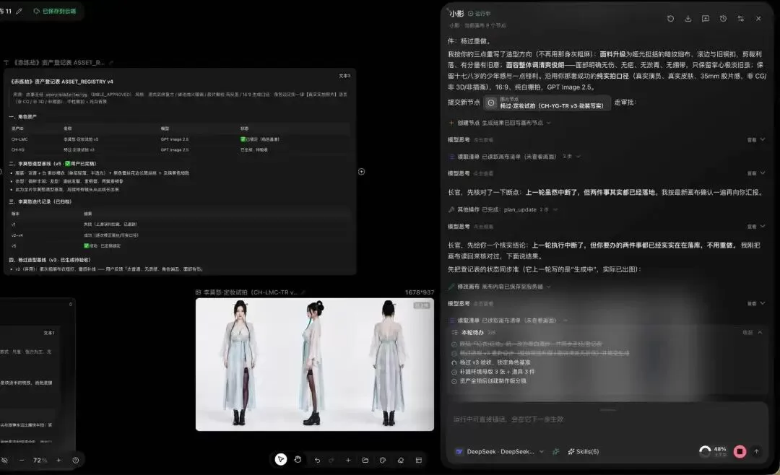The width and height of the screenshot is (780, 475).
Task: Select the eraser tool in canvas toolbar
Action: pos(400,460)
